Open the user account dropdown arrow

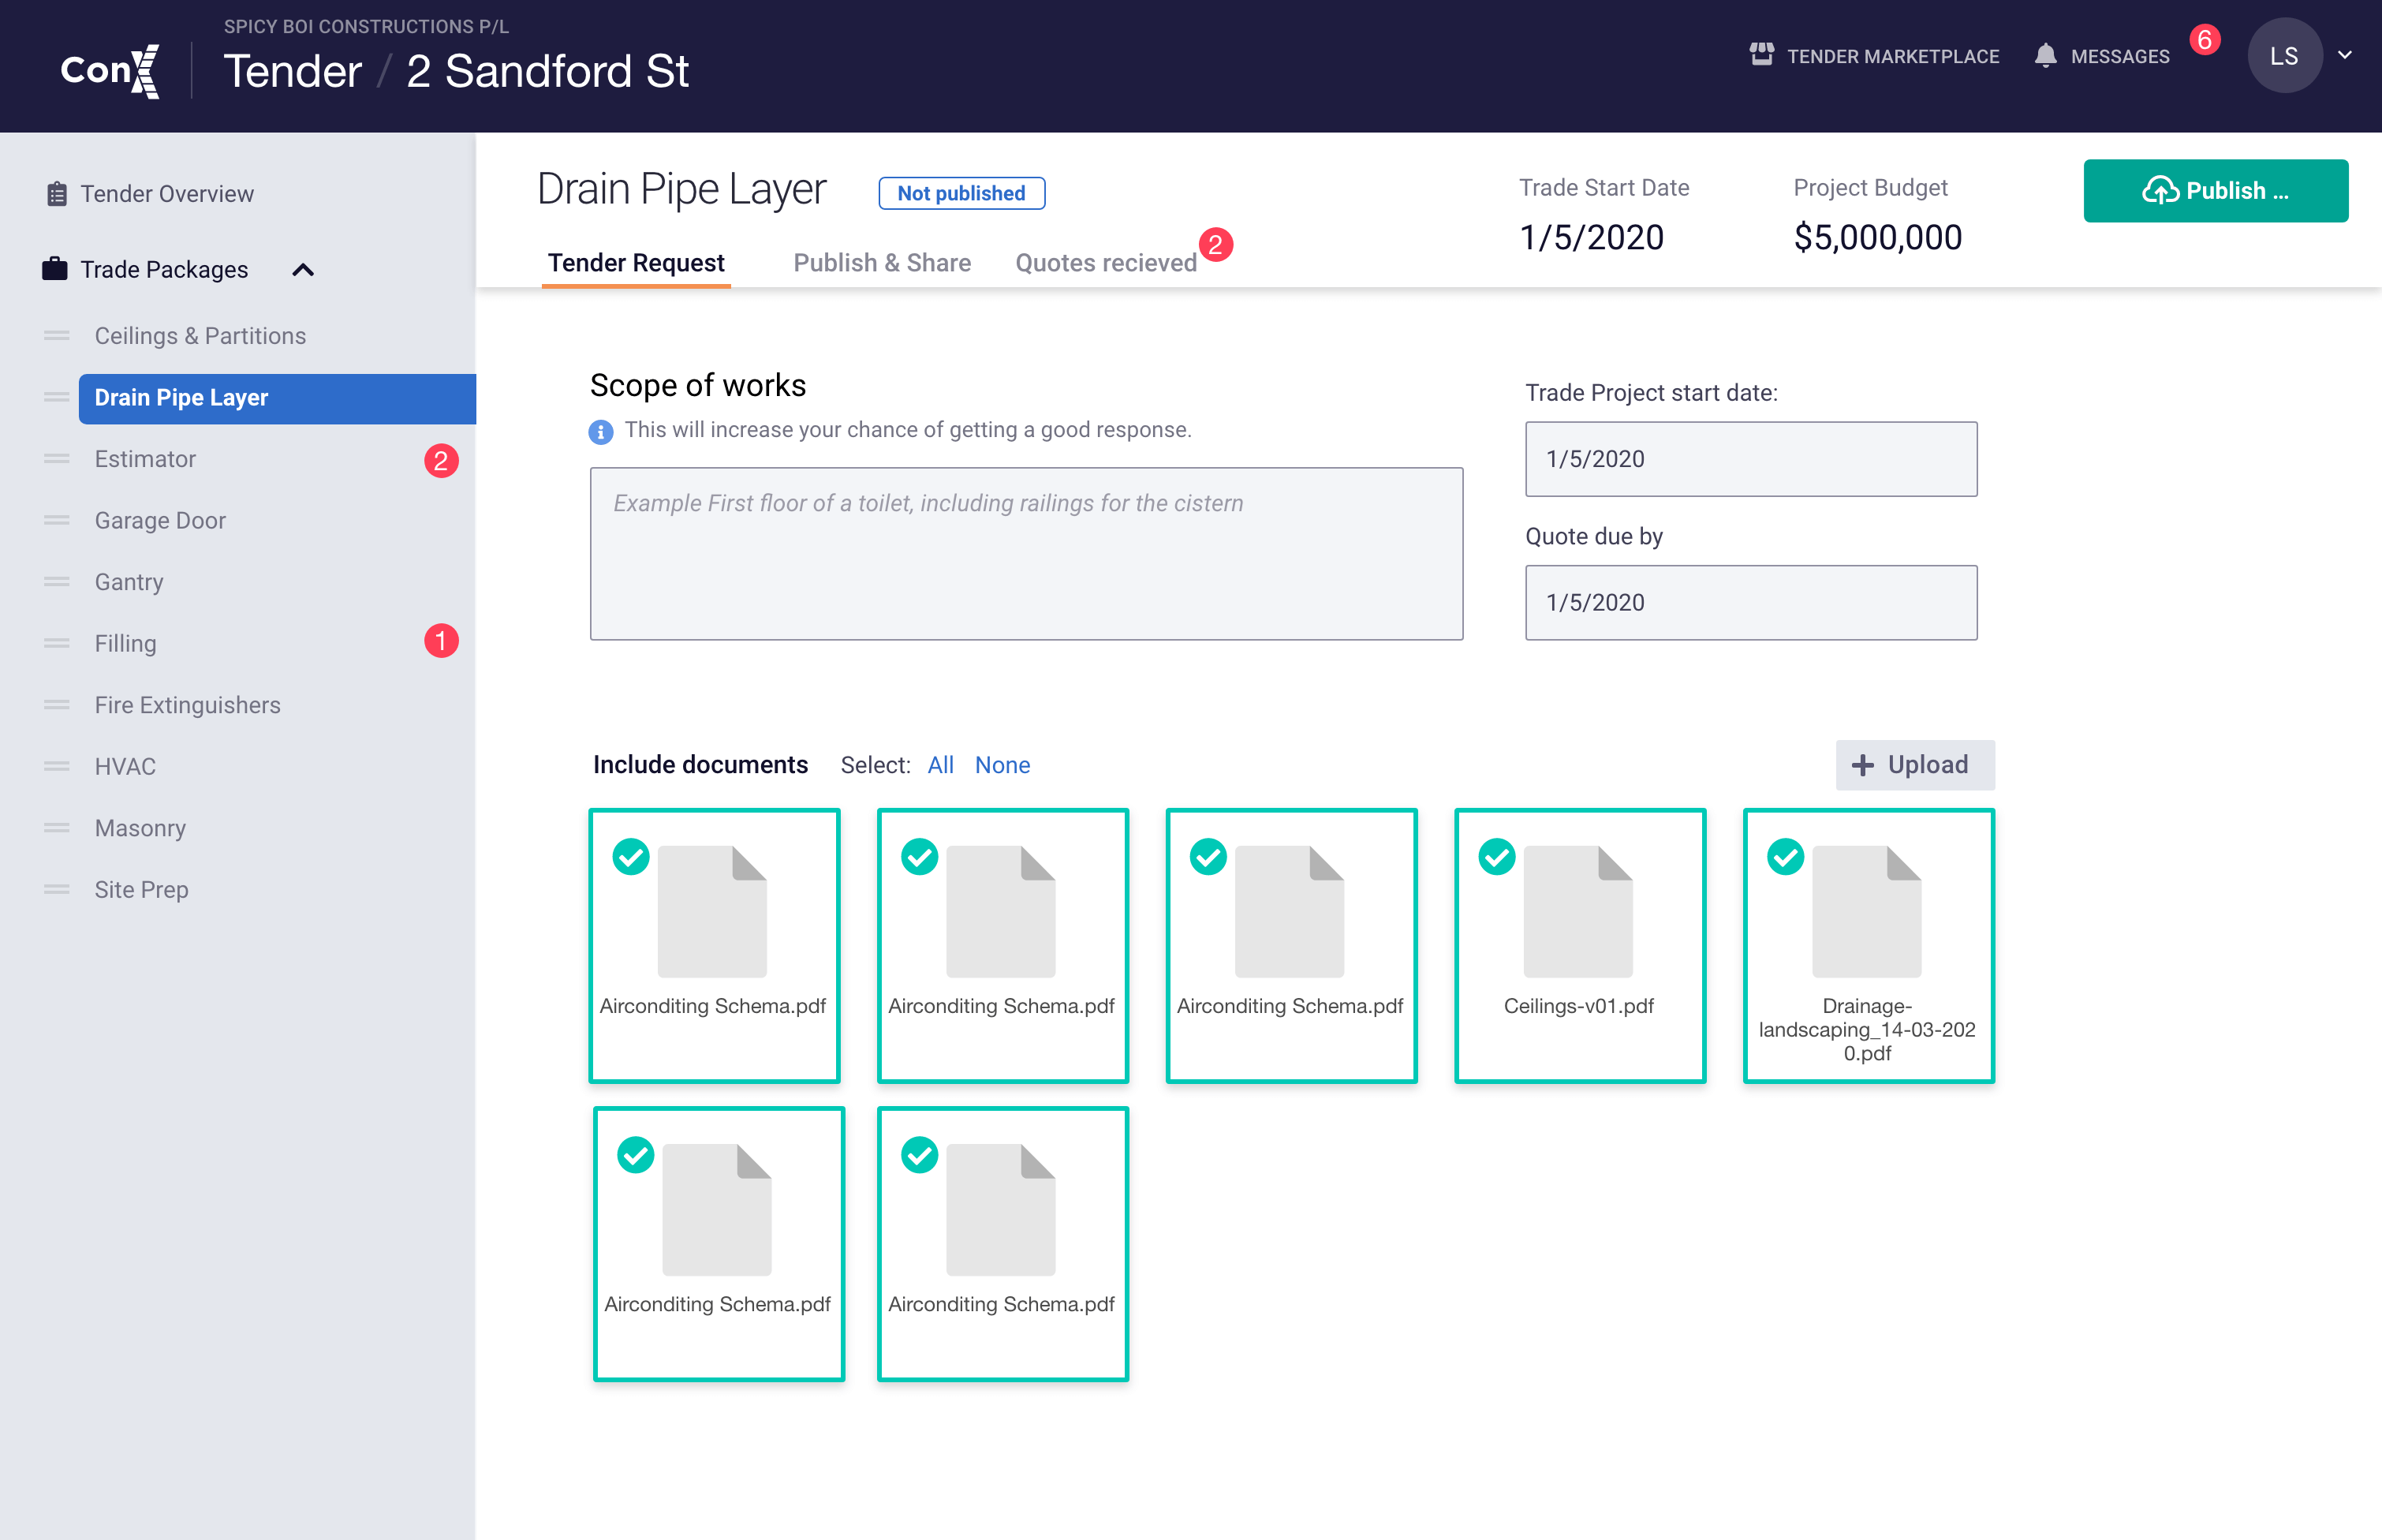2345,55
